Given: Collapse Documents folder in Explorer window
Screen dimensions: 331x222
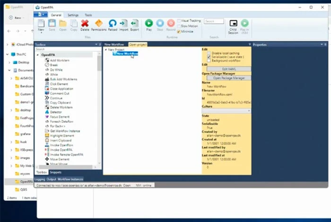Looking at the screenshot, I should pyautogui.click(x=9, y=70).
